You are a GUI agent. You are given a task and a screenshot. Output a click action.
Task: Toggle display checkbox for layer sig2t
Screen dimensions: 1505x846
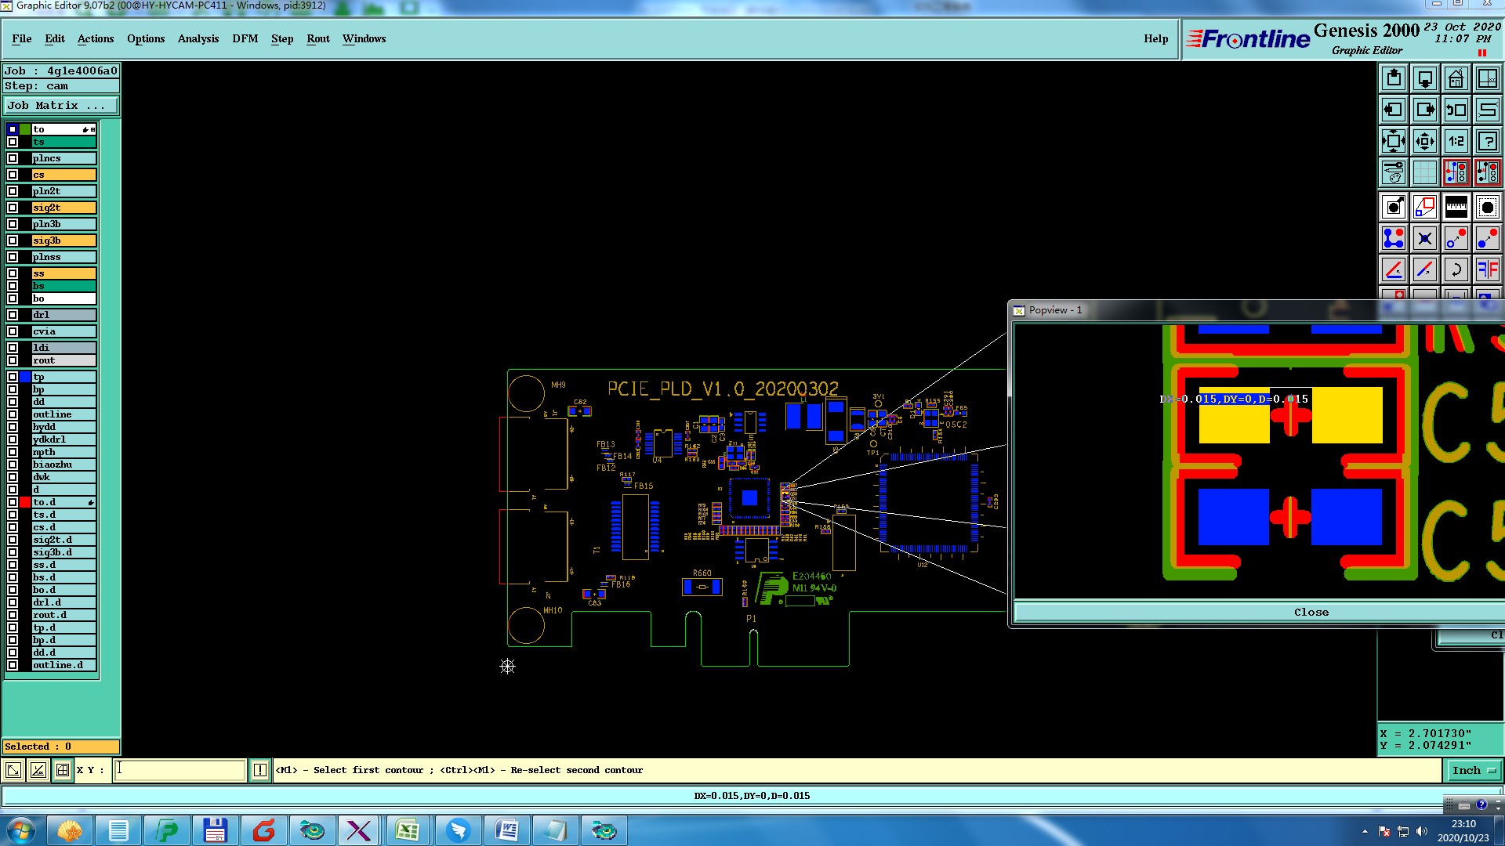[x=13, y=208]
